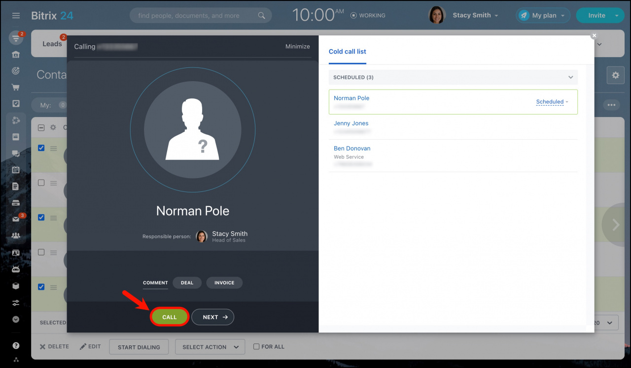The width and height of the screenshot is (631, 368).
Task: Minimize the calling panel
Action: click(x=298, y=47)
